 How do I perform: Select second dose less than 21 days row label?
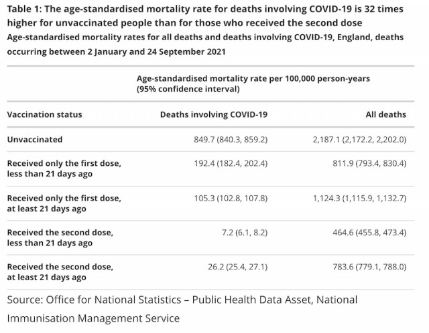(x=60, y=238)
